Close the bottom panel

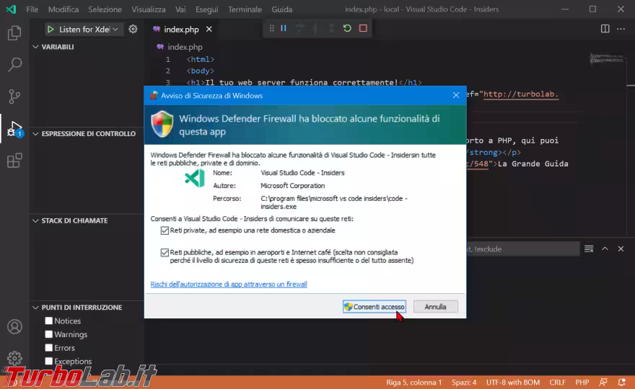(x=621, y=249)
